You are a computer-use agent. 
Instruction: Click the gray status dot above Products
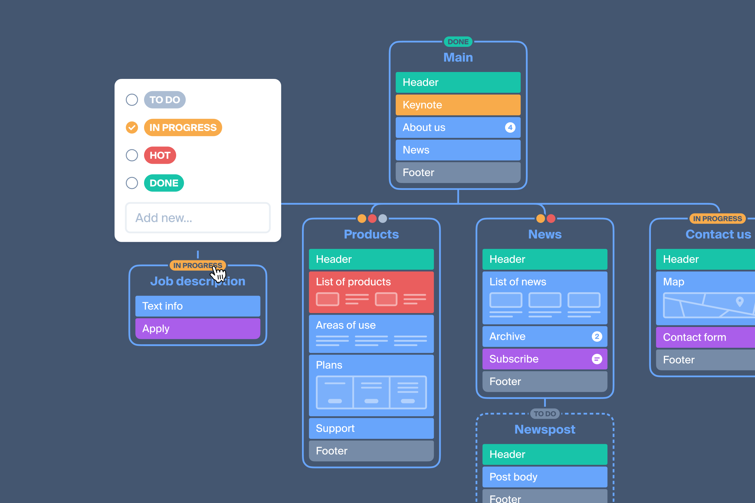coord(383,219)
